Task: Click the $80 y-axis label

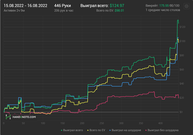Action: click(x=182, y=55)
